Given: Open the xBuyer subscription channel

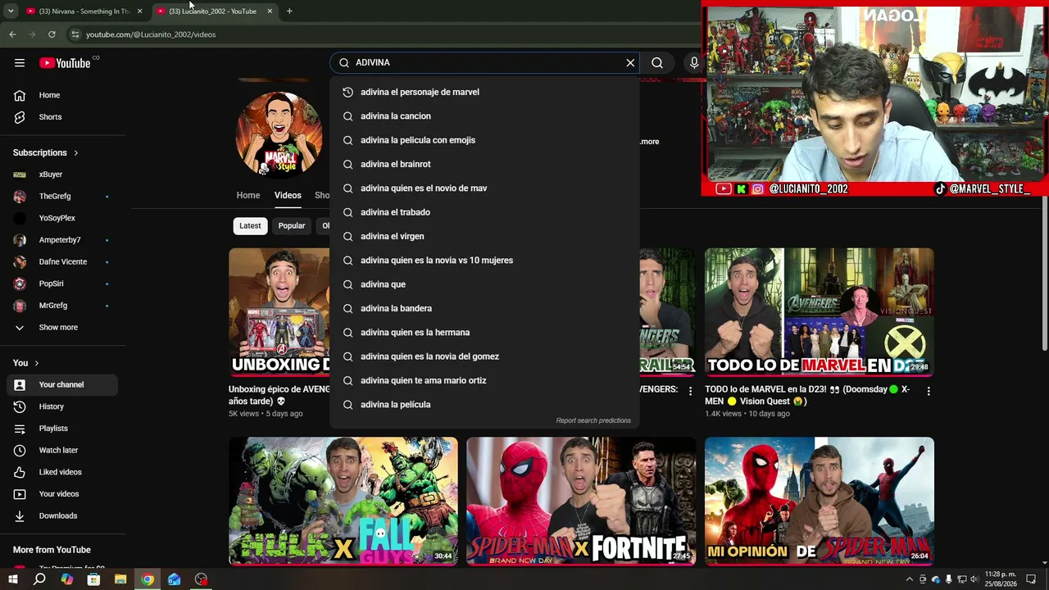Looking at the screenshot, I should [62, 175].
